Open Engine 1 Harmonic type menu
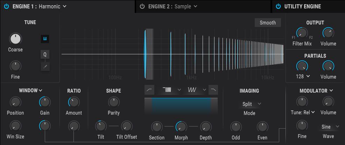345x145 pixels. click(52, 6)
